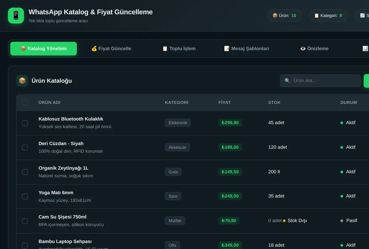Image resolution: width=369 pixels, height=249 pixels.
Task: Click the Stok Dışı label
Action: coord(297,221)
